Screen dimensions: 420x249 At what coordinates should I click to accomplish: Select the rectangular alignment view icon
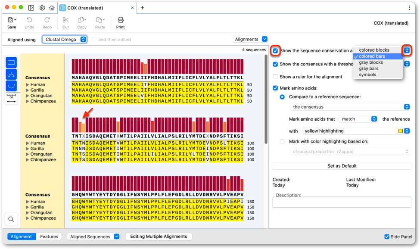[x=11, y=62]
